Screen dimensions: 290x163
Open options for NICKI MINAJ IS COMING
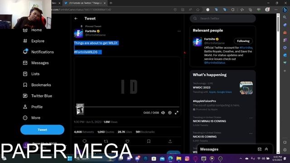[x=251, y=118]
